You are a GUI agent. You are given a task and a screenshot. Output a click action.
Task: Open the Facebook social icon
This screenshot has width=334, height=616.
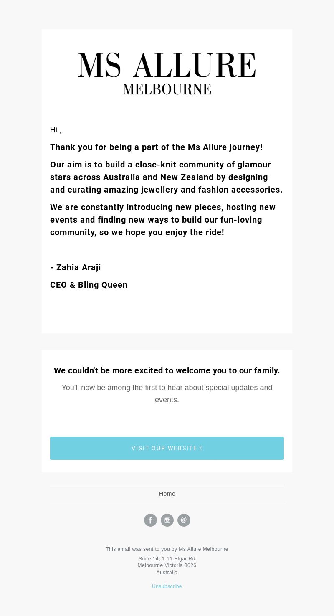tap(150, 520)
